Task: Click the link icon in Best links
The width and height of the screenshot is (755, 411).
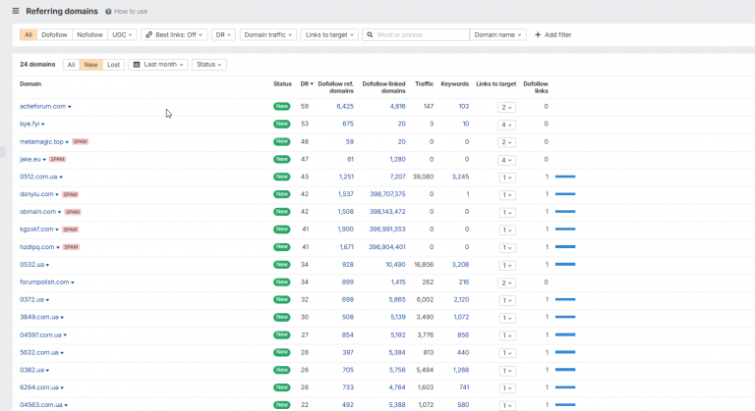Action: [149, 34]
